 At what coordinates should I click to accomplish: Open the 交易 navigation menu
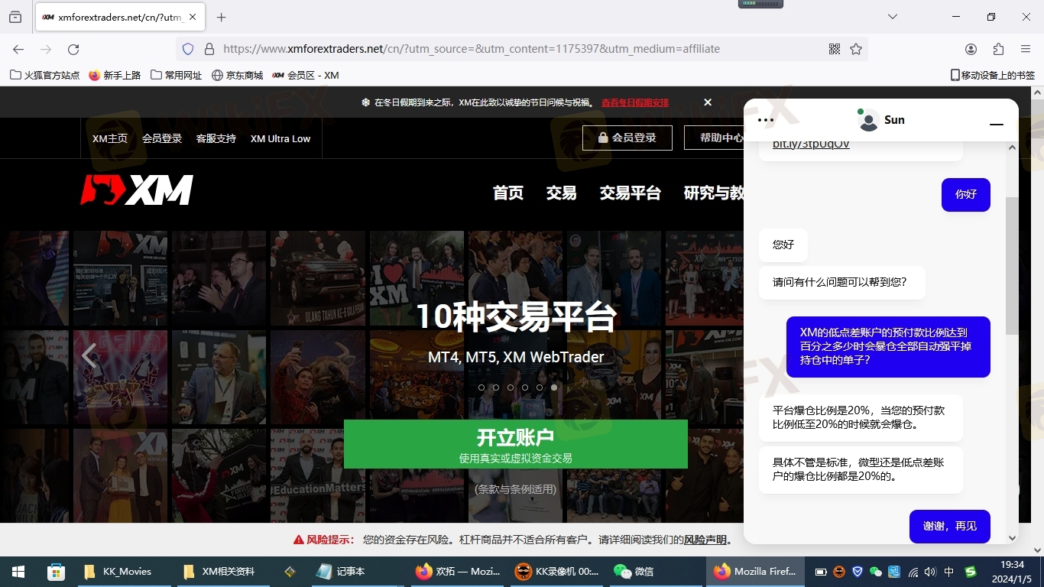coord(562,193)
